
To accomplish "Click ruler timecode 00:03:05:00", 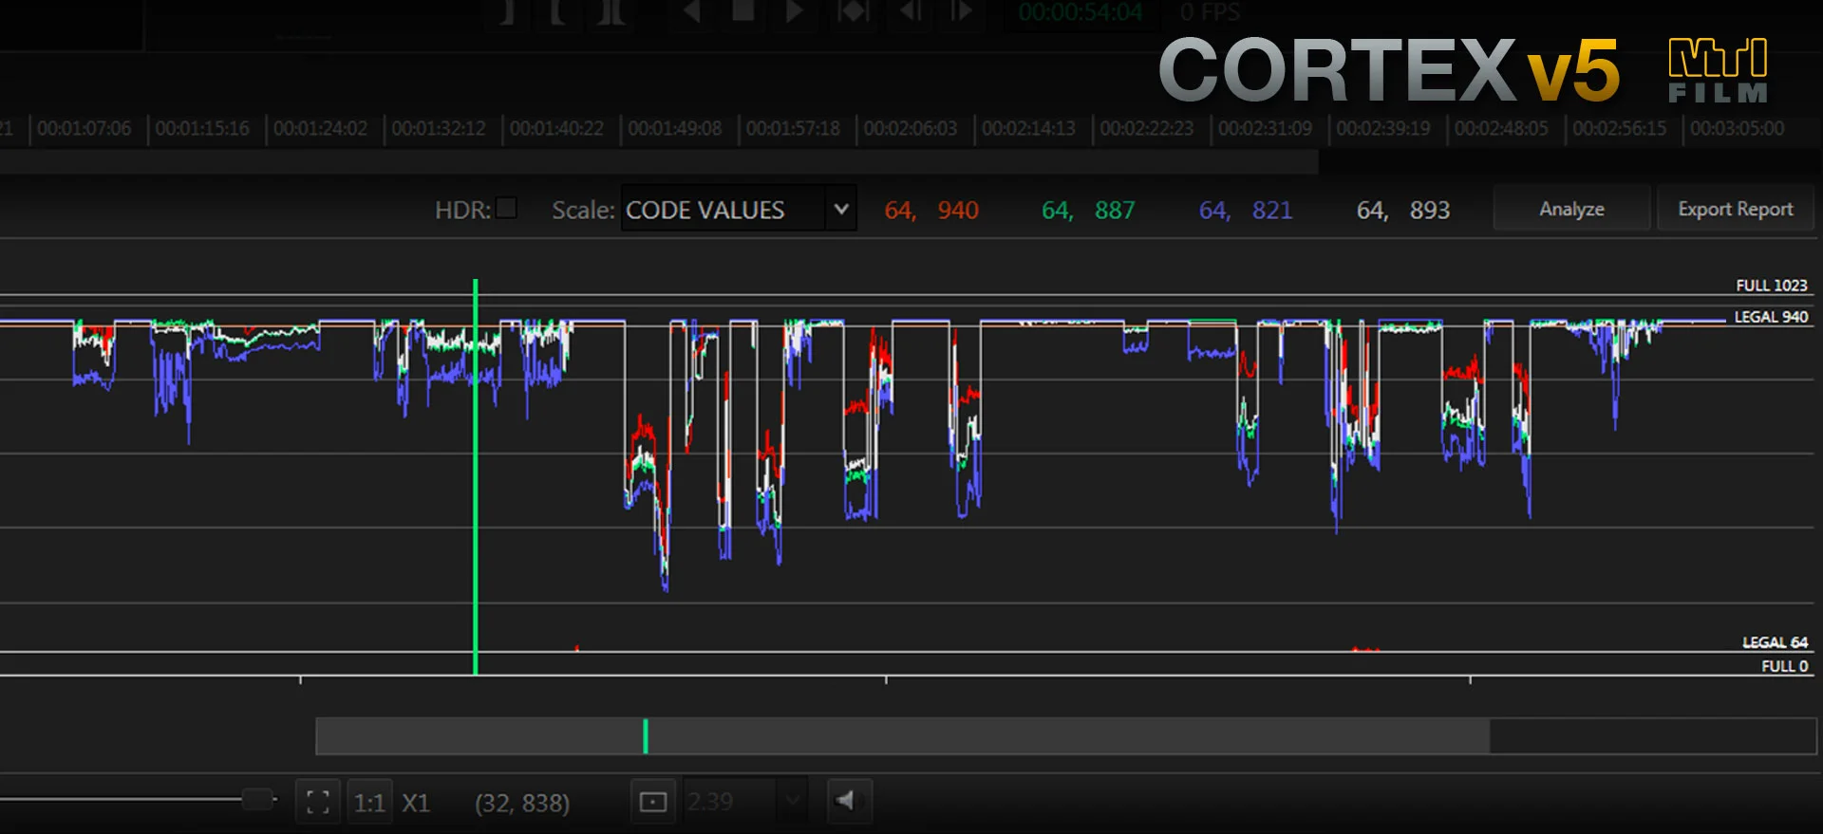I will pos(1737,128).
